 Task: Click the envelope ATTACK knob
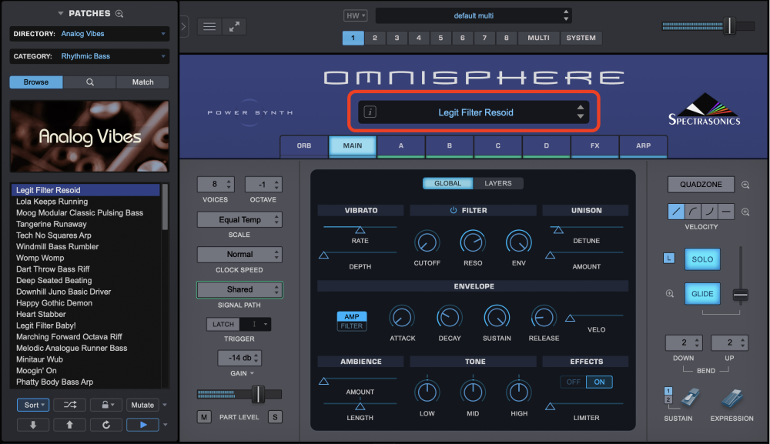402,317
